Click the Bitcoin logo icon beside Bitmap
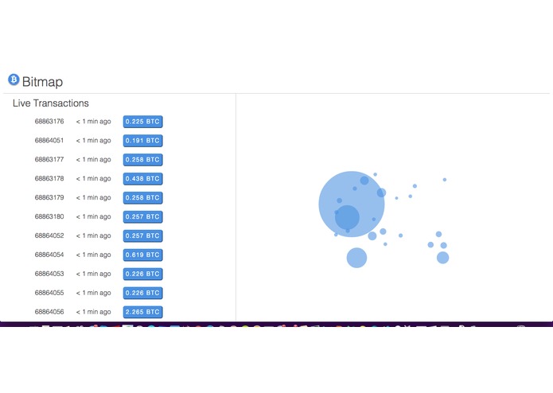 tap(14, 80)
